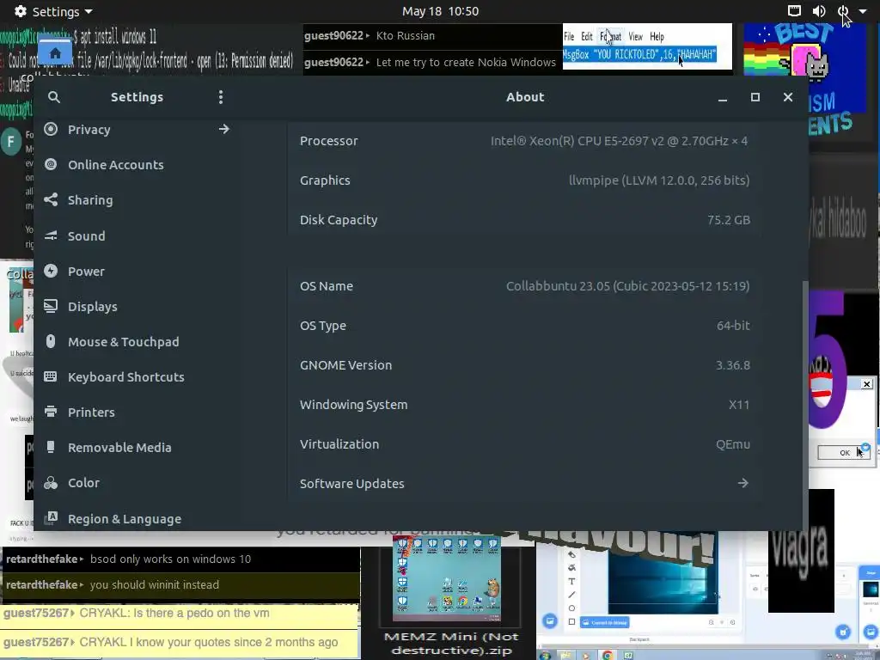Click the Processor value text
The image size is (880, 660).
click(619, 141)
